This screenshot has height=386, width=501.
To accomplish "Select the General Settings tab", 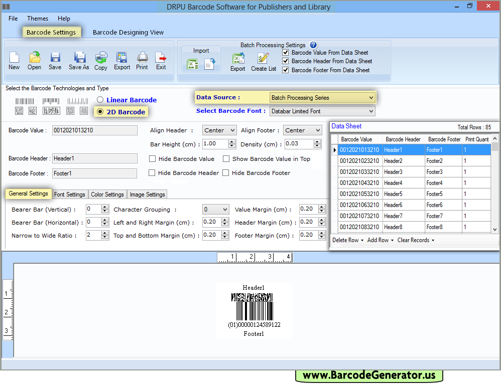I will click(29, 194).
